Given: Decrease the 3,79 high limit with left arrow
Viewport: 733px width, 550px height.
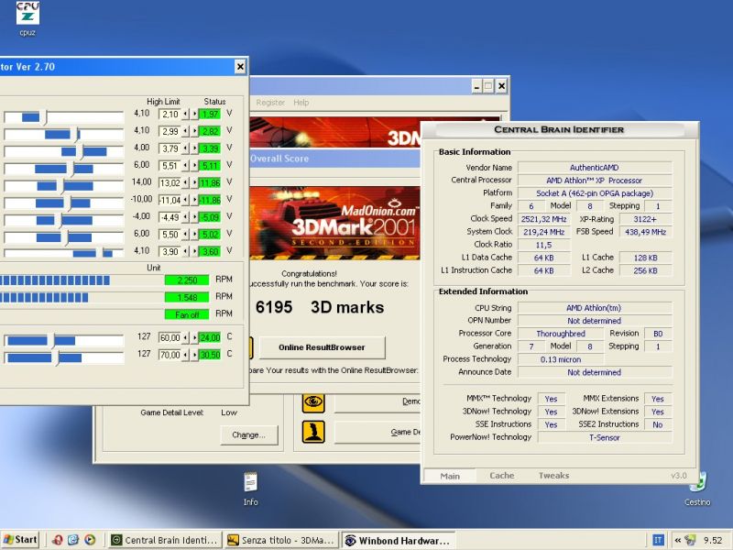Looking at the screenshot, I should tap(186, 148).
